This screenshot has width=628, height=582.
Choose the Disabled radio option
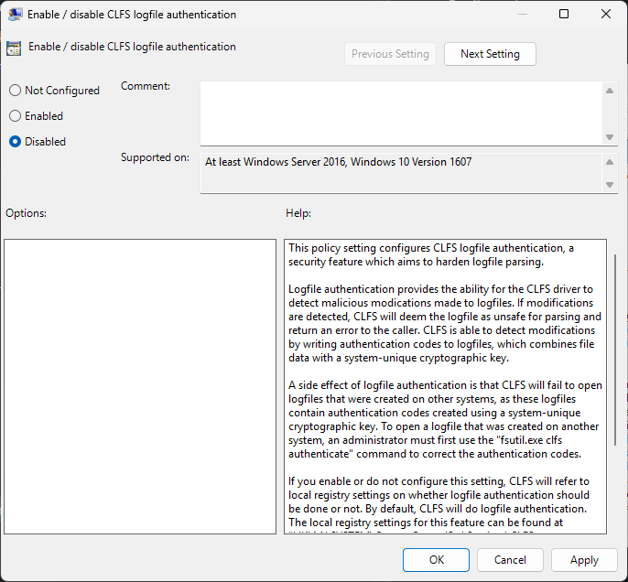pos(15,142)
